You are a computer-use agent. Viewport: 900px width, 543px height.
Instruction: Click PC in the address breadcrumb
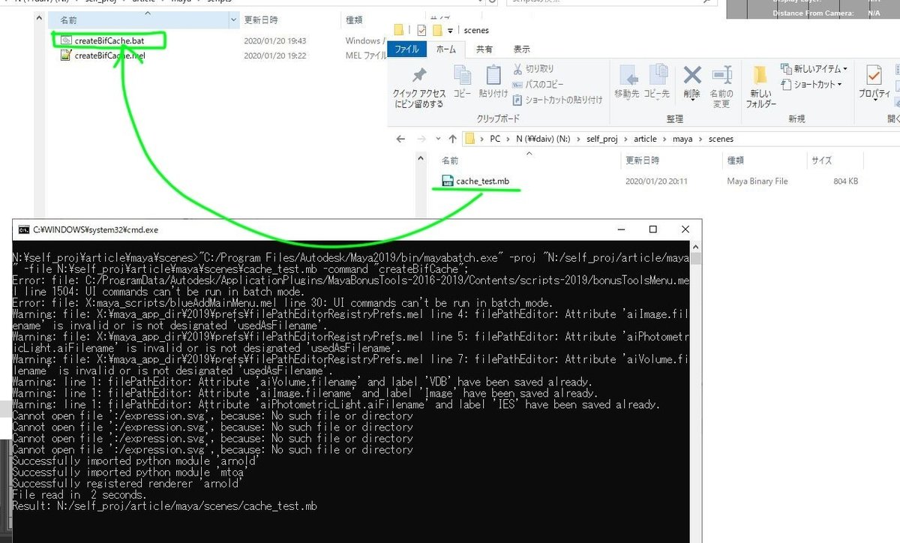pos(495,139)
